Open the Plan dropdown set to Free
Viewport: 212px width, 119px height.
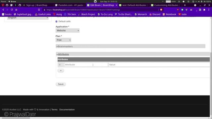63,40
